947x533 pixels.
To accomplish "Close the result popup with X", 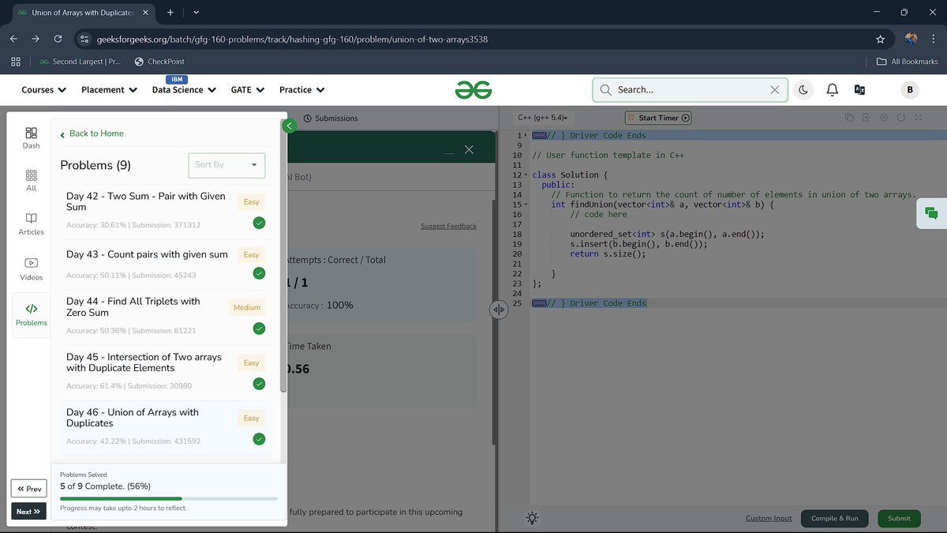I will point(469,149).
